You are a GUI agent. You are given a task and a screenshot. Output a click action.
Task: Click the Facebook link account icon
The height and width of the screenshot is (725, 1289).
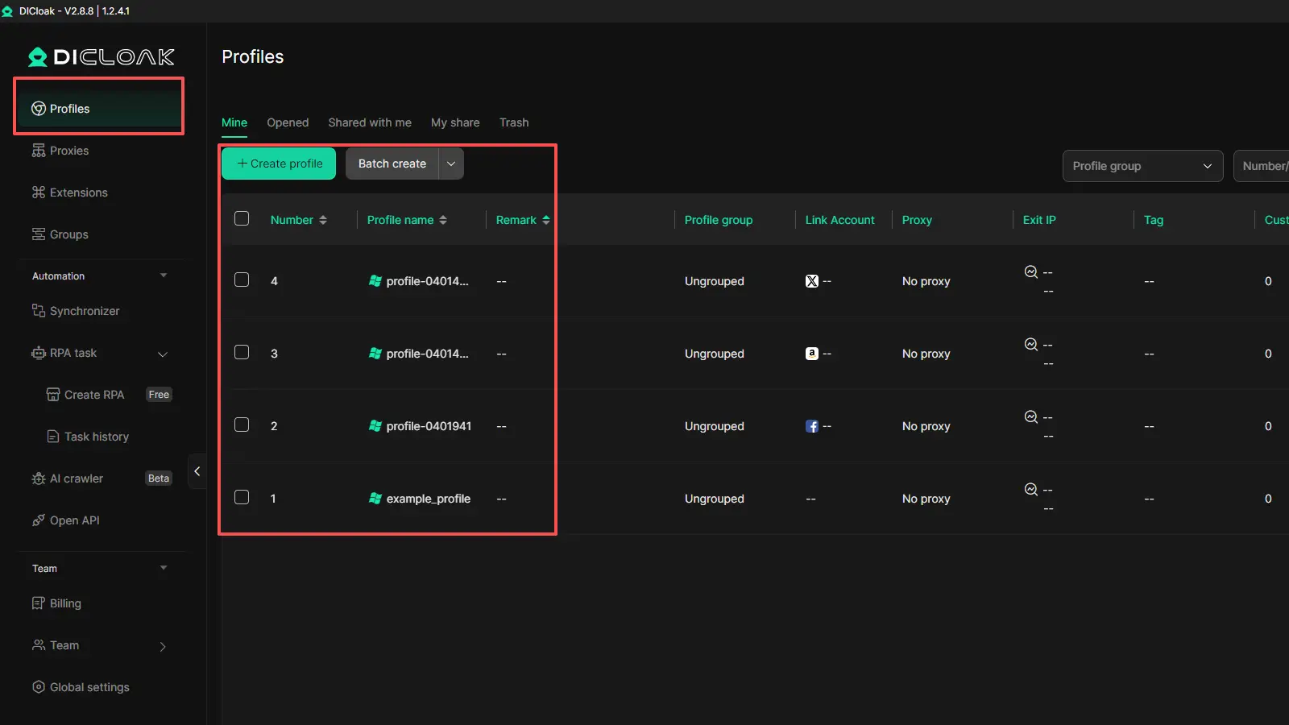coord(811,426)
